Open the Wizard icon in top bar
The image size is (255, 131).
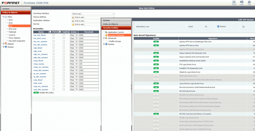pyautogui.click(x=234, y=2)
